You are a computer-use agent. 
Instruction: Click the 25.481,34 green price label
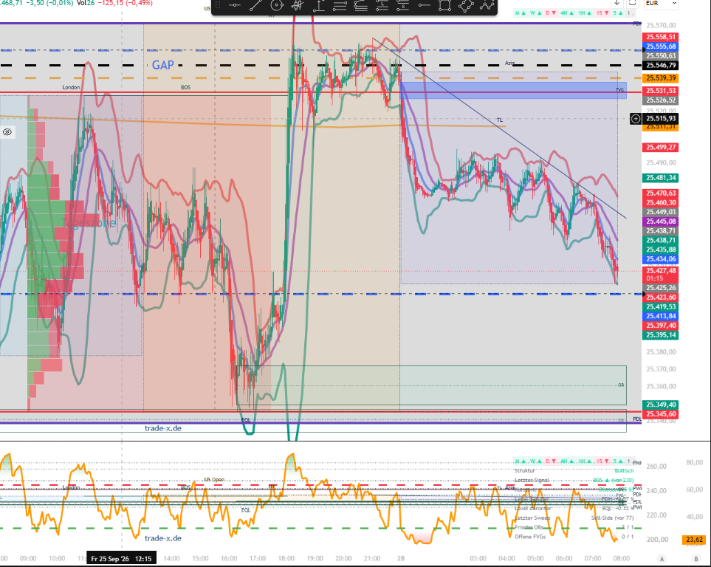click(661, 178)
